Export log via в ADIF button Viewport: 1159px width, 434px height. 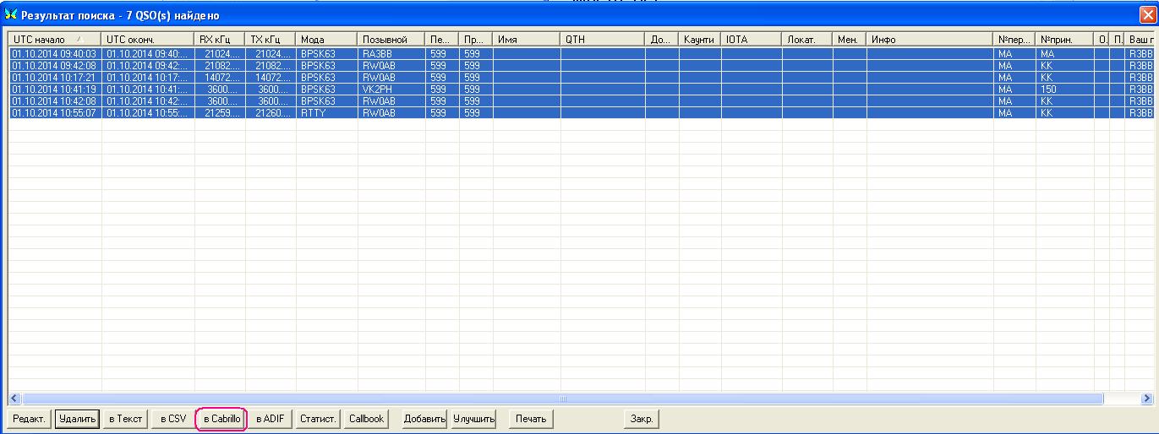(x=271, y=419)
